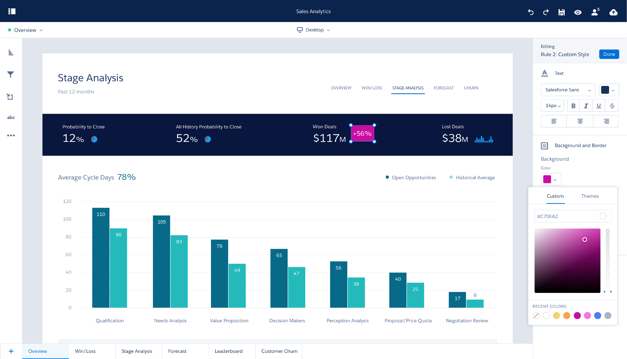Click the 52% probability pie icon
The width and height of the screenshot is (627, 359).
(x=208, y=139)
